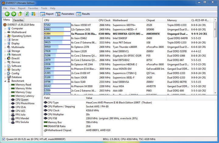Open the Memory Write benchmark
Screen dimensions: 219x143
click(23, 88)
